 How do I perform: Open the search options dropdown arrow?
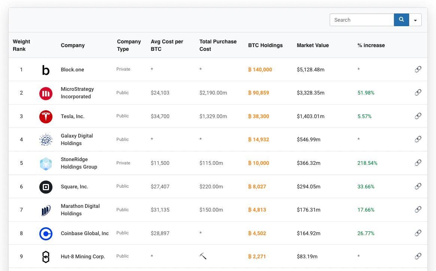click(x=415, y=20)
